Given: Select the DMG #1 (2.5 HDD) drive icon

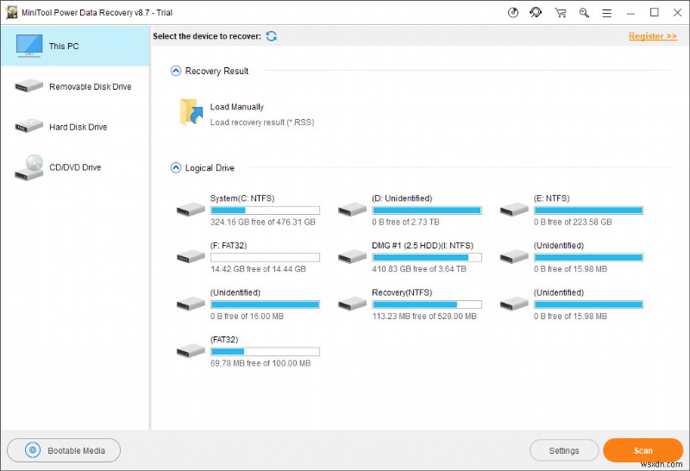Looking at the screenshot, I should point(352,256).
